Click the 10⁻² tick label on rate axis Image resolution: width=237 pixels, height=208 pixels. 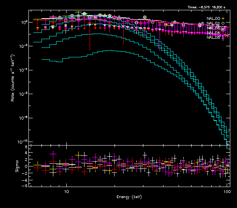[x=23, y=46]
